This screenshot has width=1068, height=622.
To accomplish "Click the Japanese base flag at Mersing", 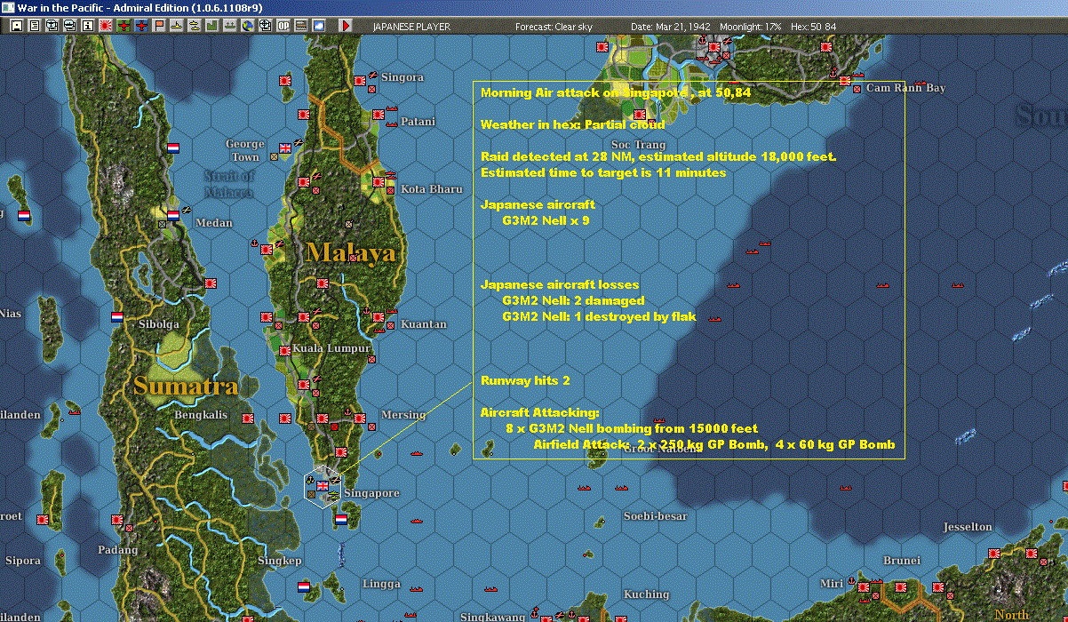I will pyautogui.click(x=360, y=418).
